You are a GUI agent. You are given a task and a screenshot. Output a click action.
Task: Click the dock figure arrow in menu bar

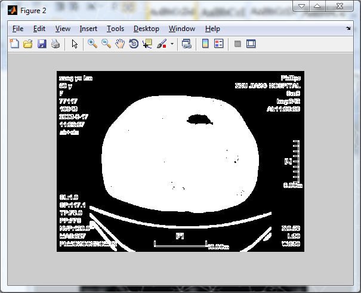348,28
